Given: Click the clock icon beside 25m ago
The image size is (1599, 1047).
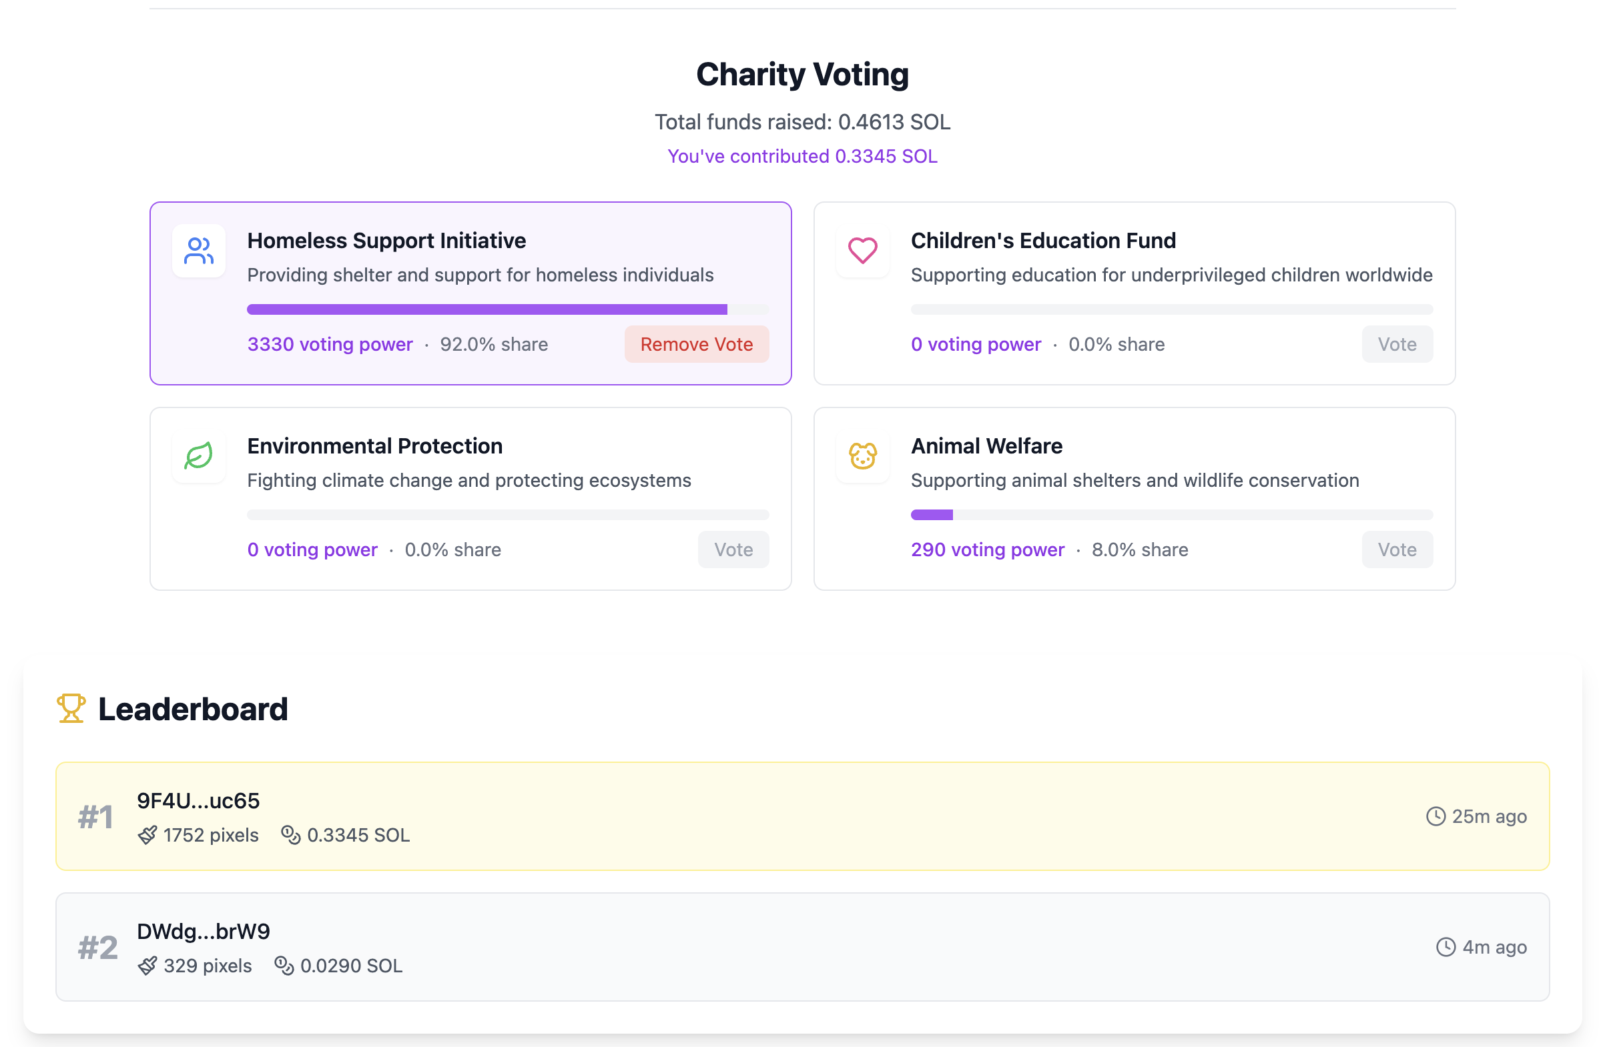Looking at the screenshot, I should point(1435,816).
